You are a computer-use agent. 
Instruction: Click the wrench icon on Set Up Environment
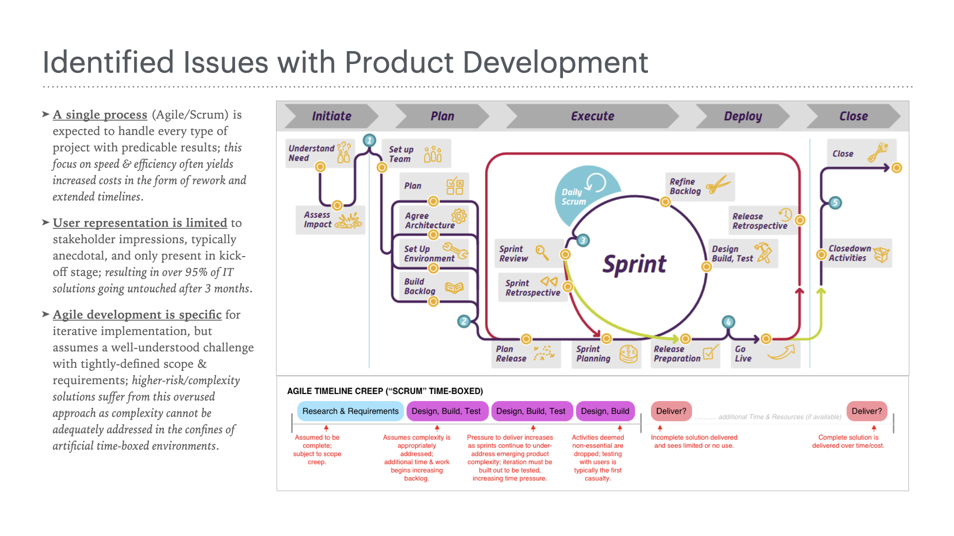click(455, 251)
